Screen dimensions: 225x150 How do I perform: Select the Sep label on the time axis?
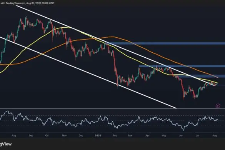[x=31, y=135]
